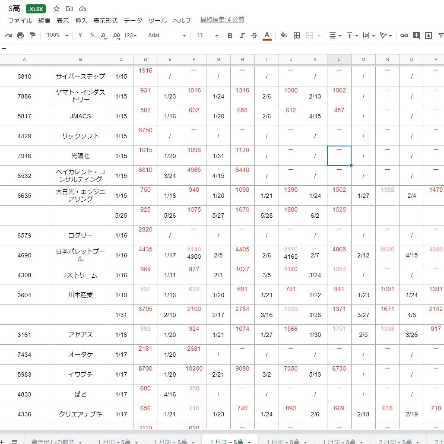Open horizontal align dropdown
This screenshot has height=444, width=444.
[335, 35]
